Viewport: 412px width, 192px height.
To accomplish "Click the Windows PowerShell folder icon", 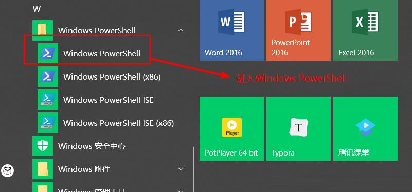I will (43, 30).
